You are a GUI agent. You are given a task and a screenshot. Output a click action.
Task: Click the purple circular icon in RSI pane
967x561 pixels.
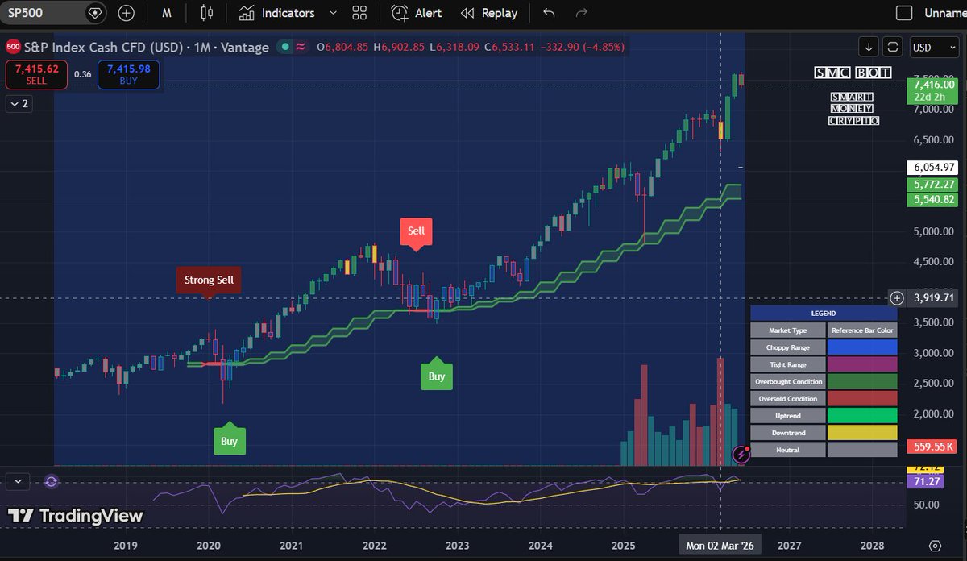click(x=51, y=481)
